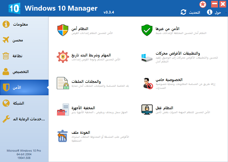Click the refresh arrows update icon
The image size is (228, 162).
click(x=183, y=12)
